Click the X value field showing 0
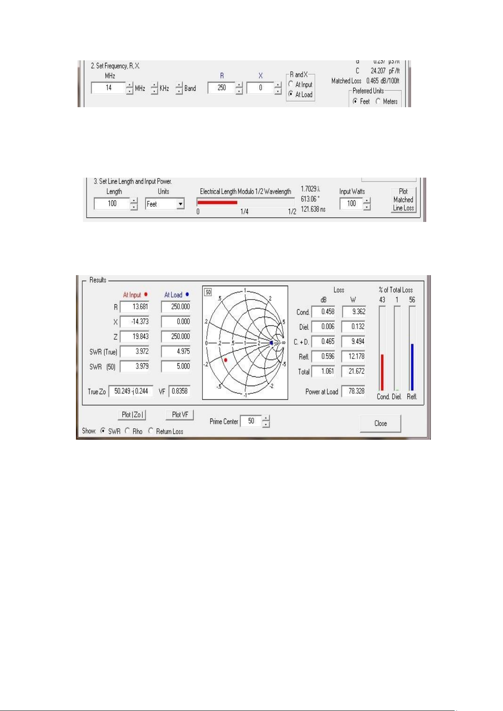503x711 pixels. (260, 88)
